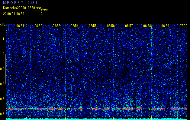Click the 07:00 time label
Screen dimensions: 190x120
(183, 25)
